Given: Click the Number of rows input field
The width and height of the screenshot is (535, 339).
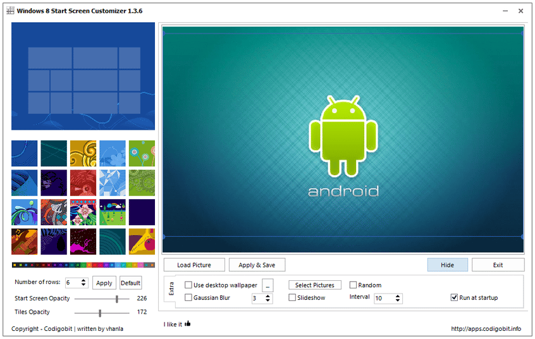Looking at the screenshot, I should [73, 283].
